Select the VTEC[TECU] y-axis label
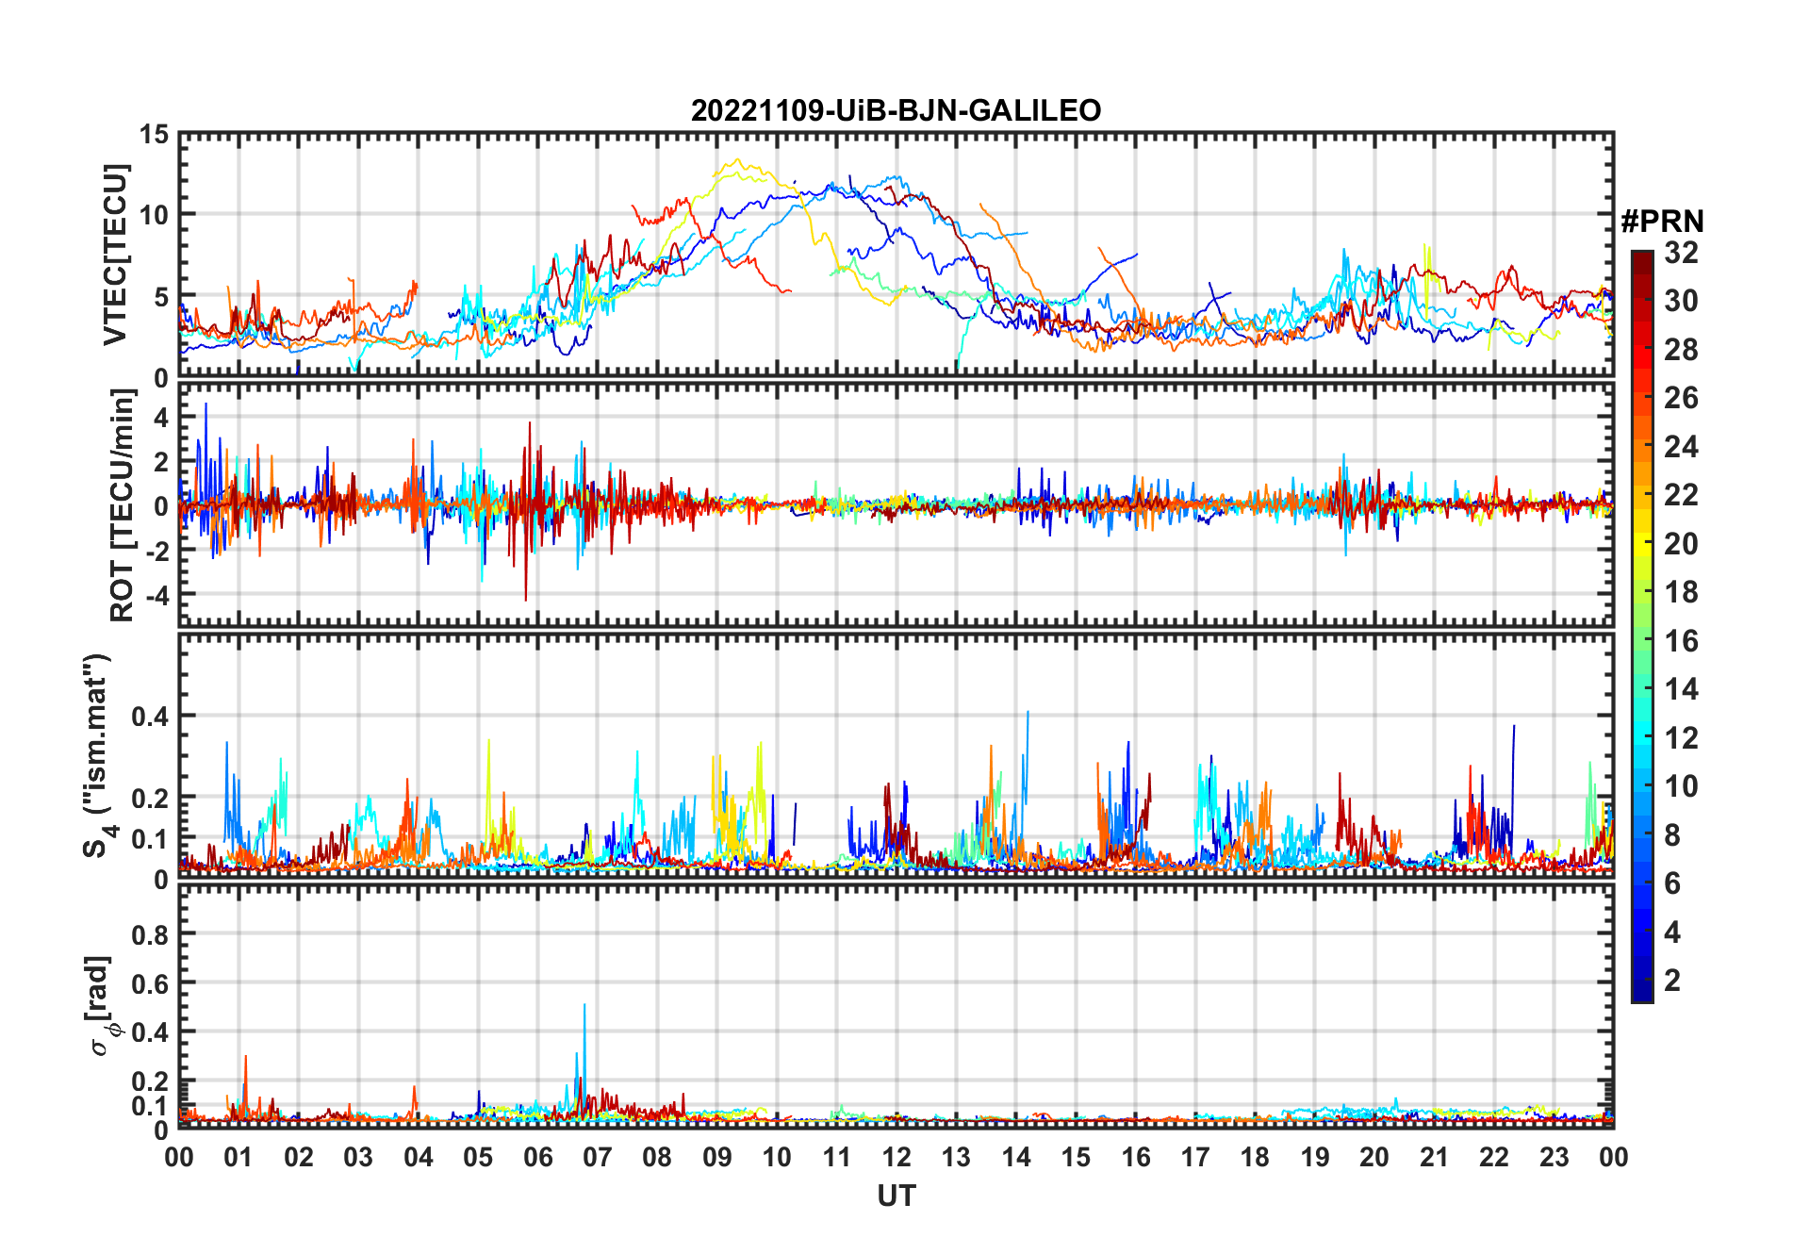The image size is (1793, 1254). [115, 255]
